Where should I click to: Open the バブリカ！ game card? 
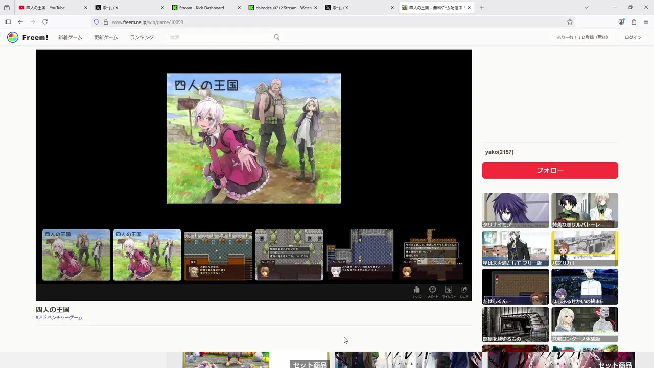tap(585, 248)
